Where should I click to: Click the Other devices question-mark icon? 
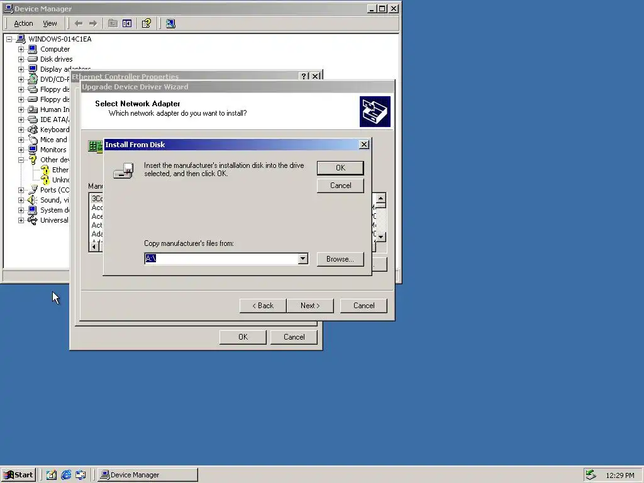click(x=33, y=160)
